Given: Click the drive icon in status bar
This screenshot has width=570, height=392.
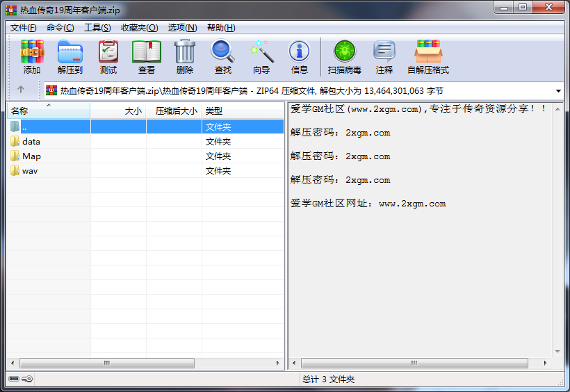Looking at the screenshot, I should 14,379.
